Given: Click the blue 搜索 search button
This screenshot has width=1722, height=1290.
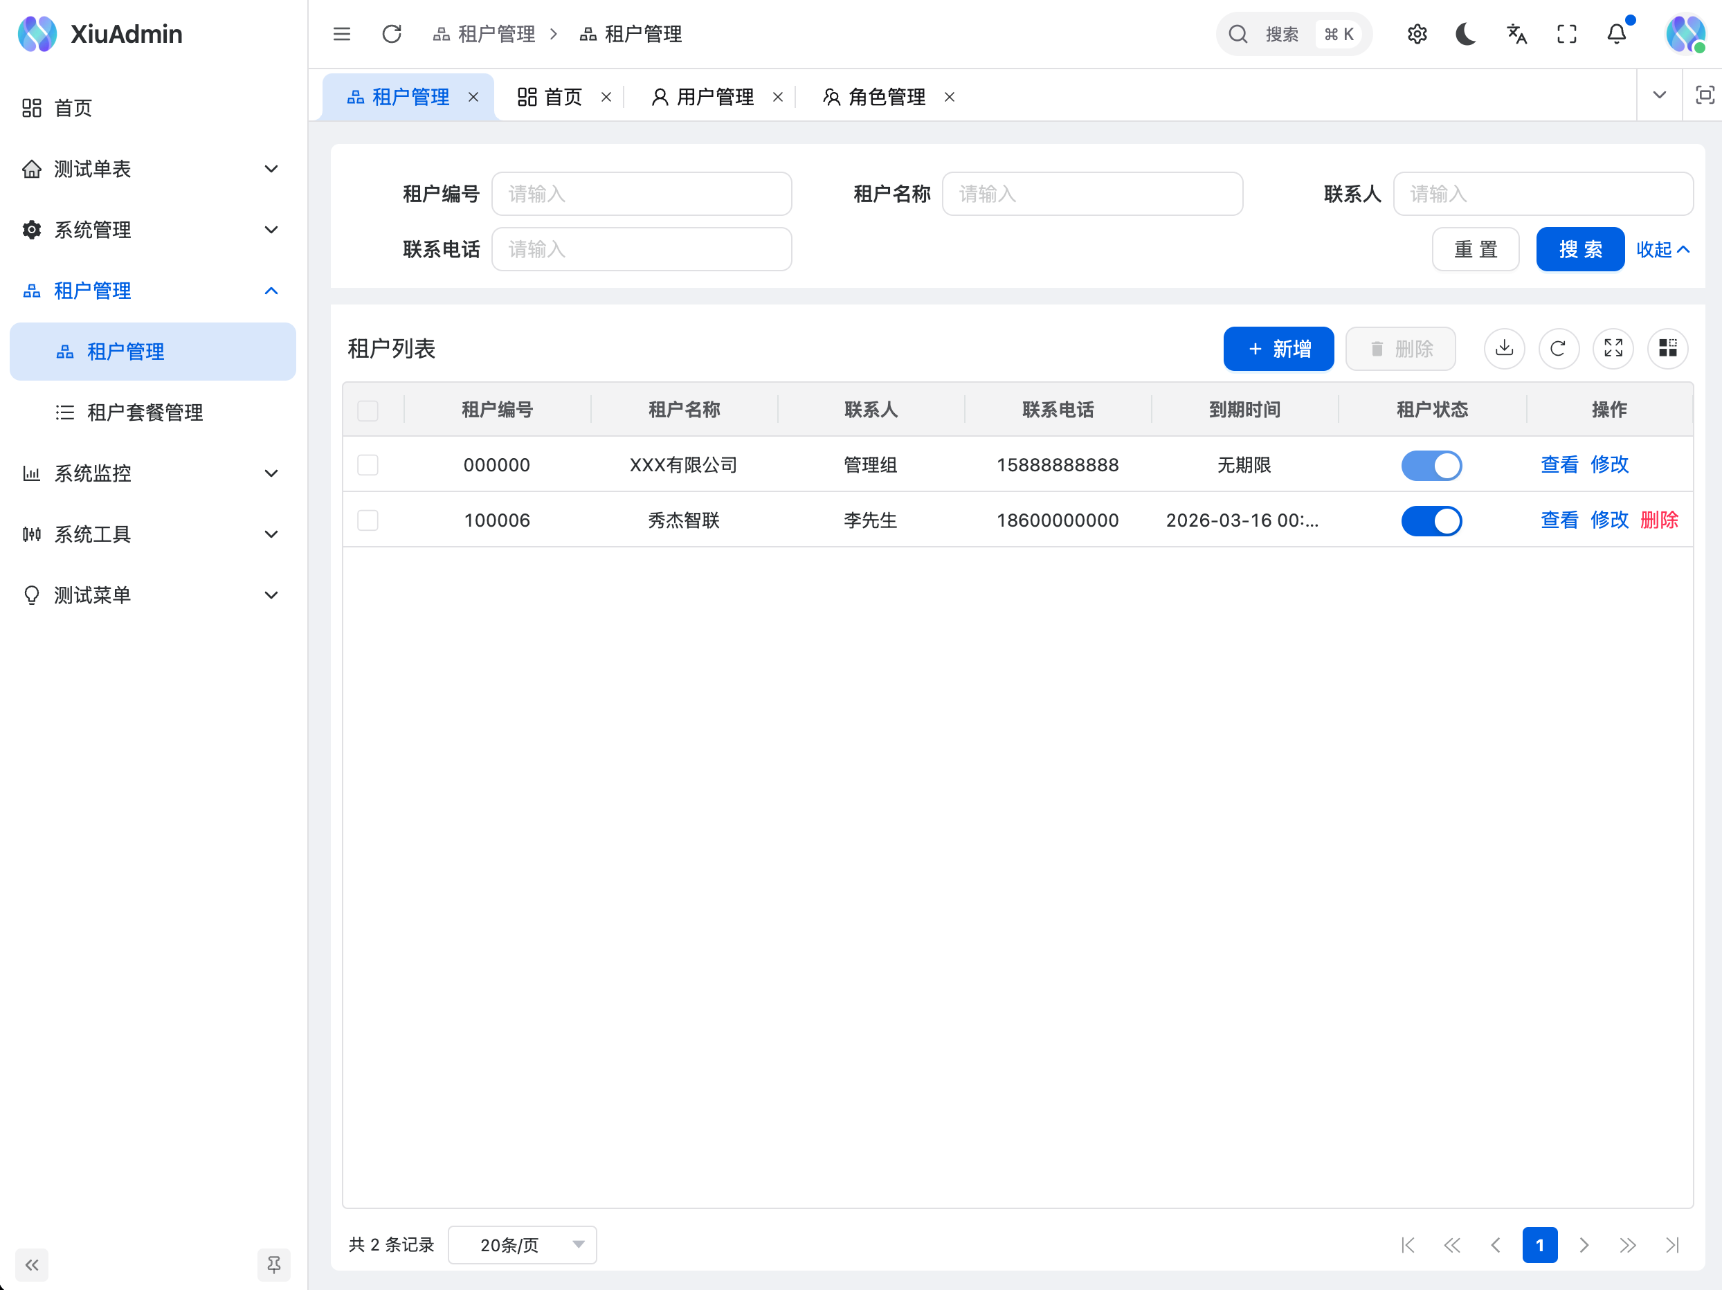Looking at the screenshot, I should [1579, 249].
